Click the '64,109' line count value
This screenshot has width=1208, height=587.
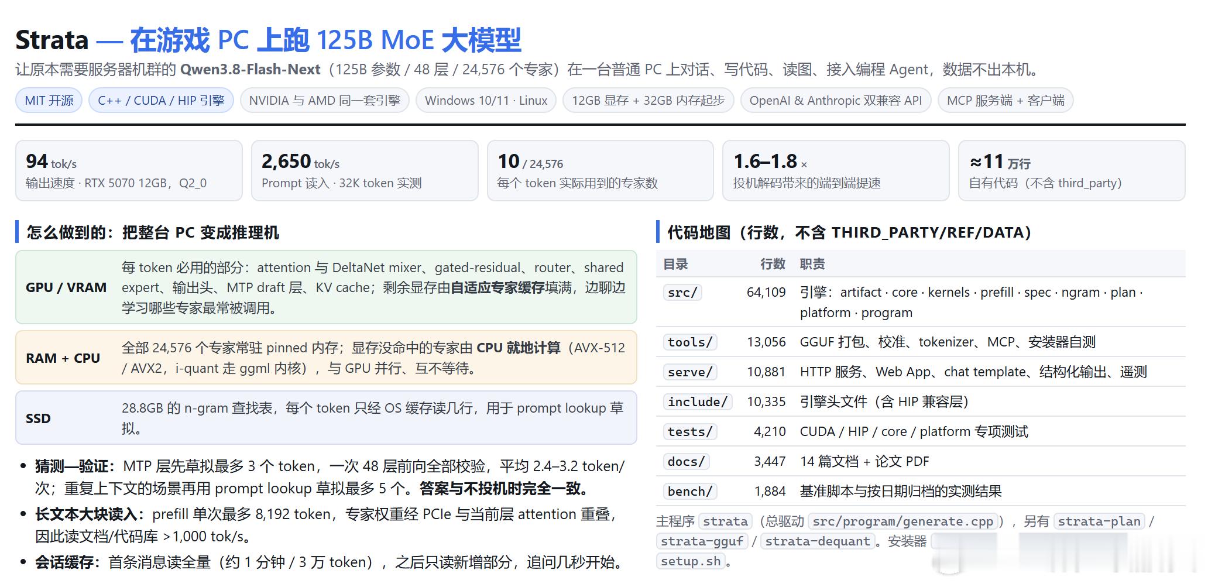coord(766,292)
